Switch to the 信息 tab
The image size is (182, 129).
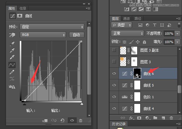(23, 8)
